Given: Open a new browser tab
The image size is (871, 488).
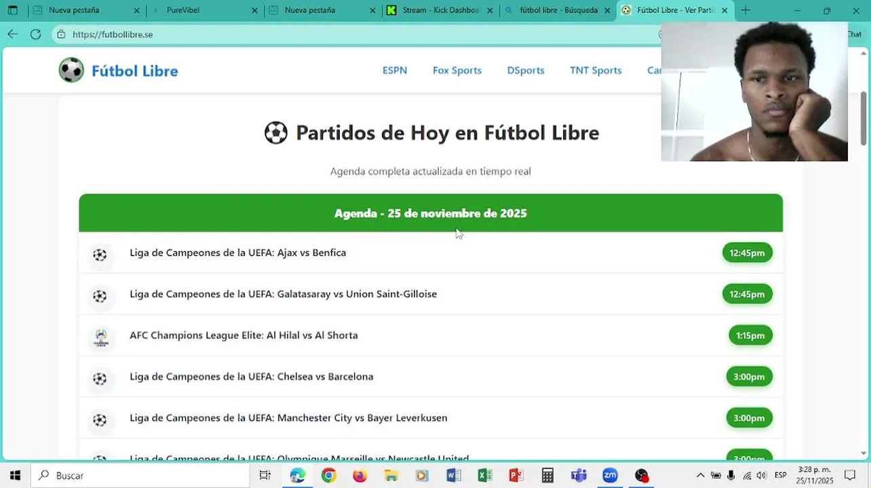Looking at the screenshot, I should (x=746, y=10).
